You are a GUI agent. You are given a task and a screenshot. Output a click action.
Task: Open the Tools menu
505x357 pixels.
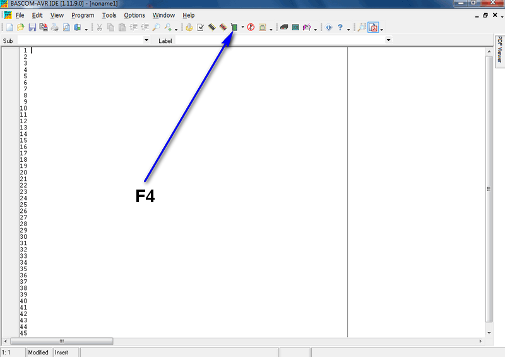[109, 15]
